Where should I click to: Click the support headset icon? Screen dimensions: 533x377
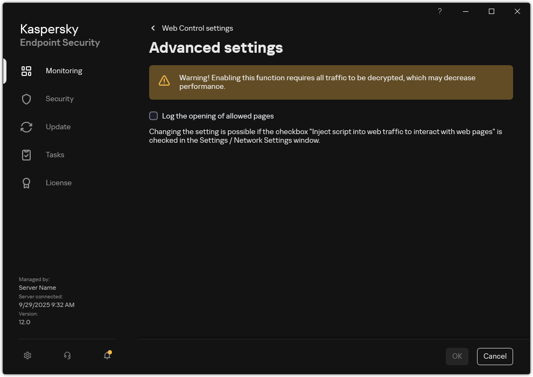[67, 355]
